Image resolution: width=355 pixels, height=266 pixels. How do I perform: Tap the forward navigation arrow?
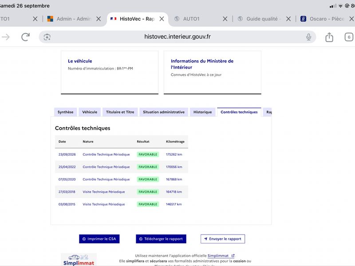[x=6, y=37]
